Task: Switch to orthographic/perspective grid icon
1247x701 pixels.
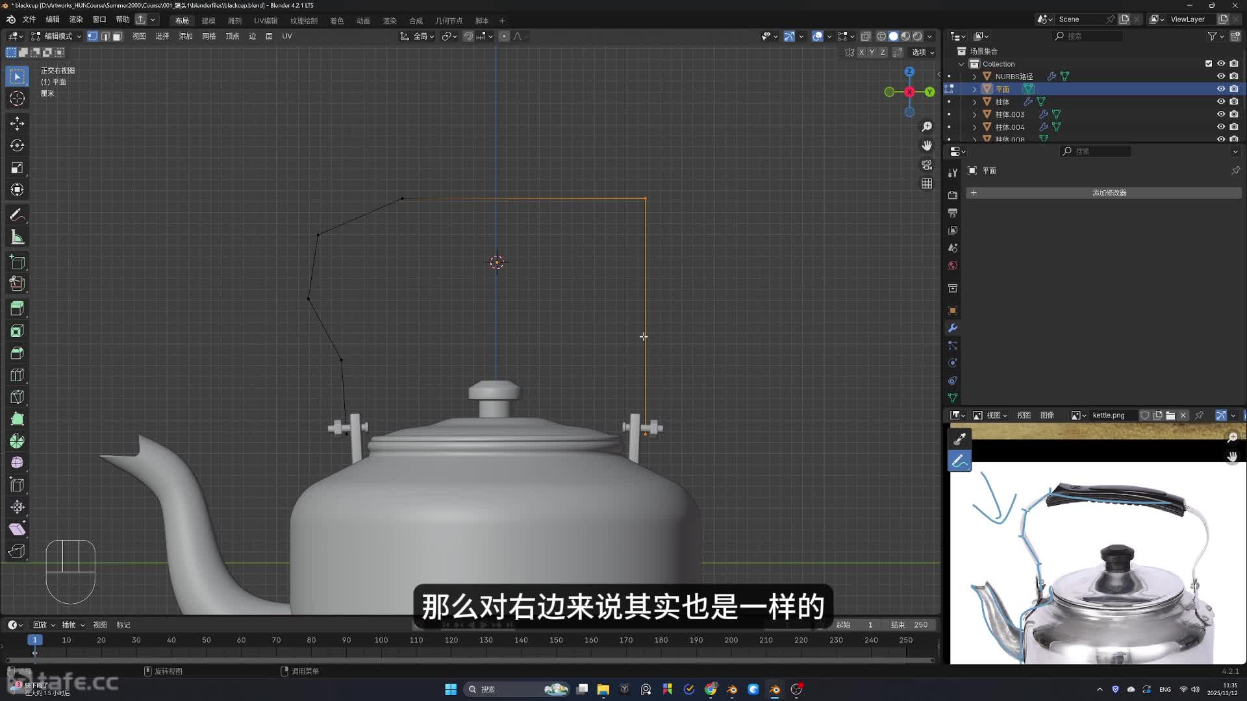Action: click(927, 184)
